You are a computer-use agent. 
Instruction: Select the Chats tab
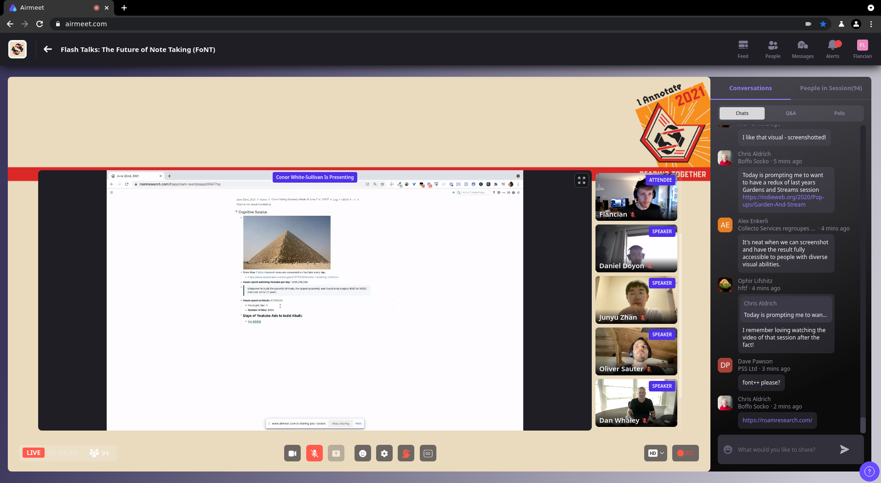[x=742, y=113]
